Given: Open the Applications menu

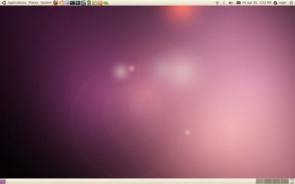Looking at the screenshot, I should pyautogui.click(x=17, y=3).
